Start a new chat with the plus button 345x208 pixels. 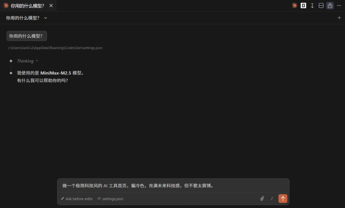click(339, 18)
